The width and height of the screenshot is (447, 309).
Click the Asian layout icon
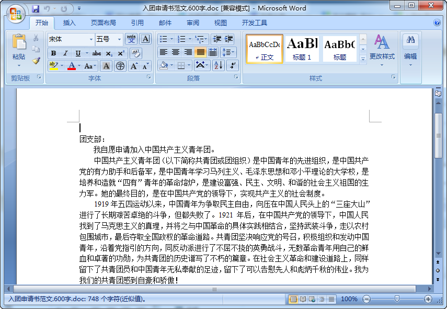[x=202, y=65]
